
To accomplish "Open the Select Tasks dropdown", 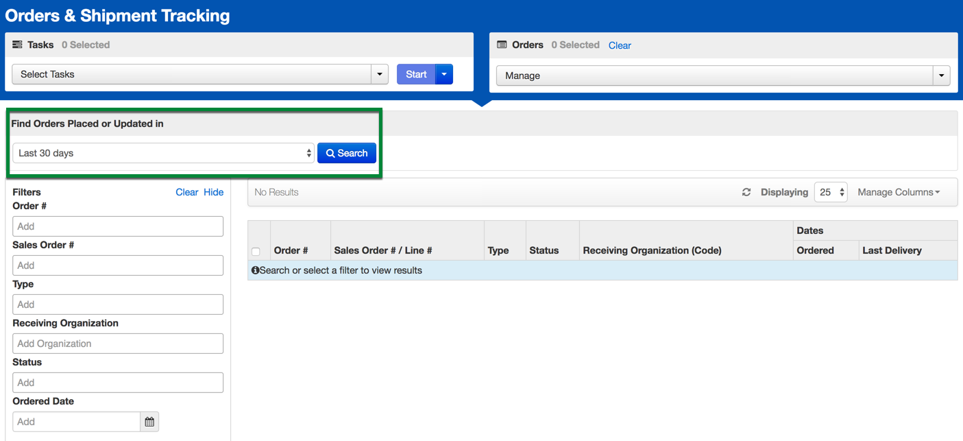I will tap(200, 74).
